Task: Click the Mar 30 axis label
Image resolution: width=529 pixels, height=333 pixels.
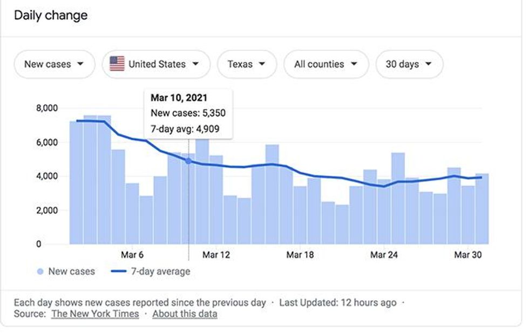Action: (x=467, y=255)
